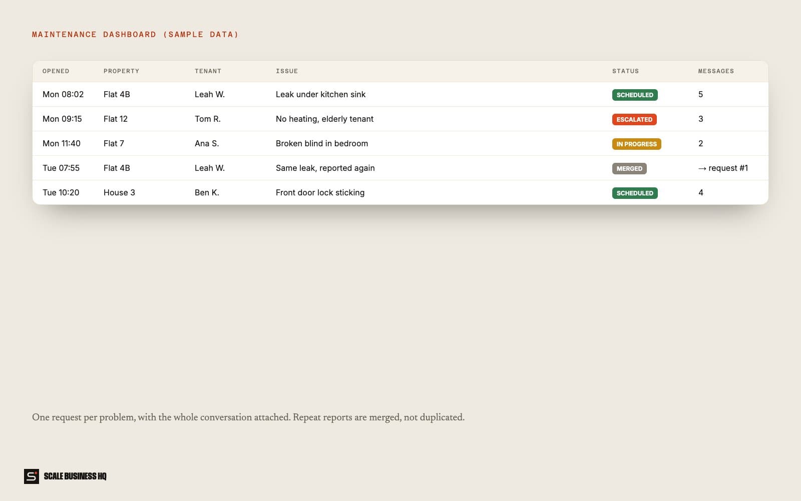This screenshot has width=801, height=501.
Task: Click message count 3 in the Tom R. row
Action: coord(701,119)
